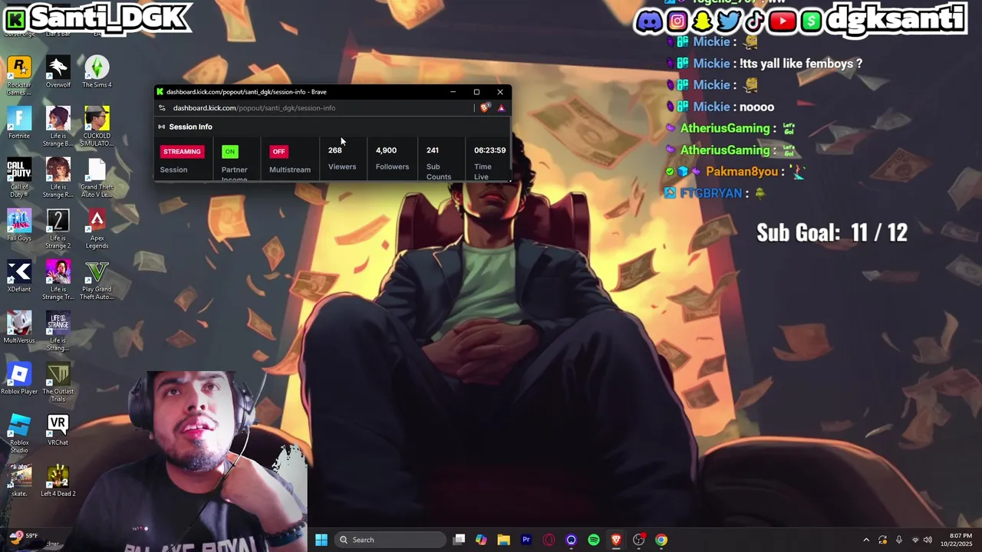Screen dimensions: 982x552
Task: Open the Grand Theft Auto V Legacy file shortcut
Action: click(x=97, y=179)
